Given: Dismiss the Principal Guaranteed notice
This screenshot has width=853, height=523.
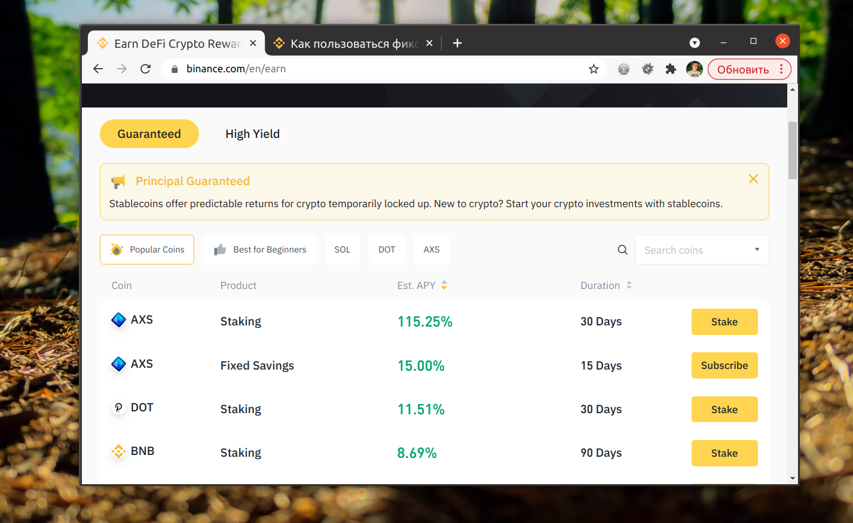Looking at the screenshot, I should click(753, 179).
